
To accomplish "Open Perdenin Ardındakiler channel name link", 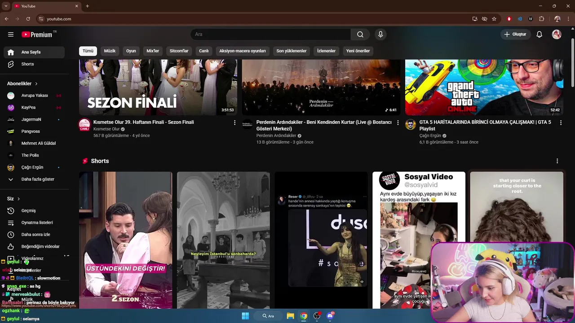I will (276, 136).
